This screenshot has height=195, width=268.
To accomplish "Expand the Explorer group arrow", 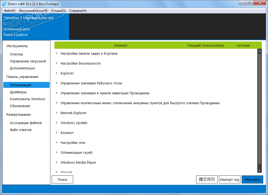I will coord(57,73).
